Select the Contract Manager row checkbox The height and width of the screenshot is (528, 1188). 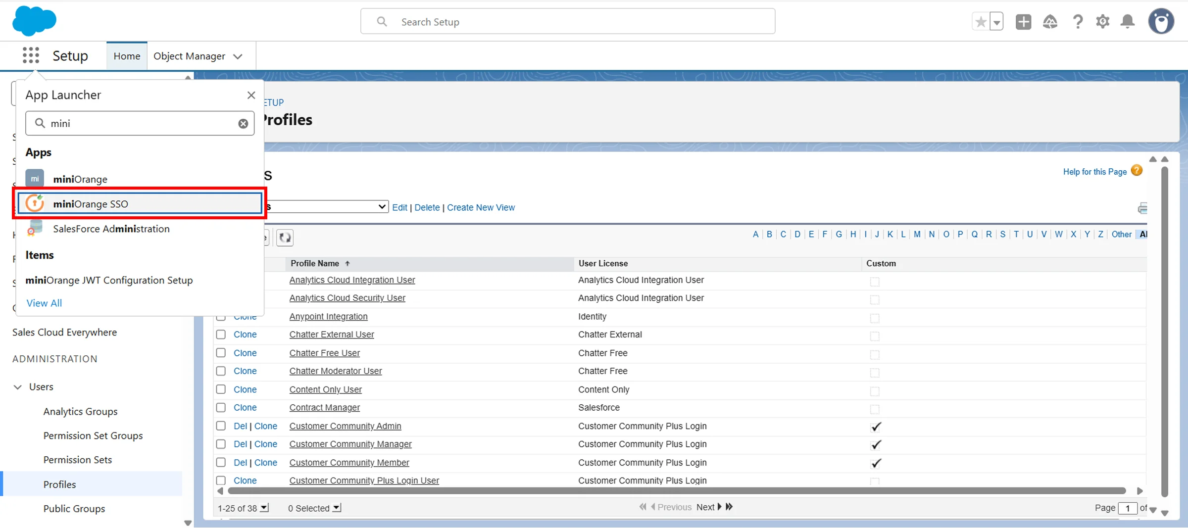(221, 407)
